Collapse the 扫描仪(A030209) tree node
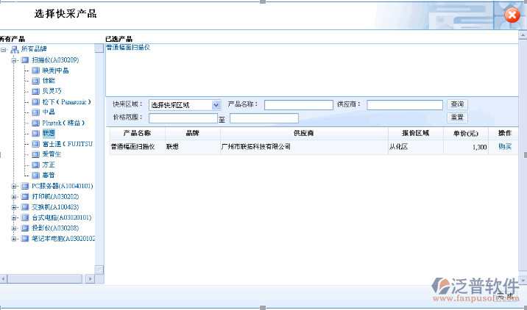This screenshot has width=527, height=310. [x=14, y=60]
